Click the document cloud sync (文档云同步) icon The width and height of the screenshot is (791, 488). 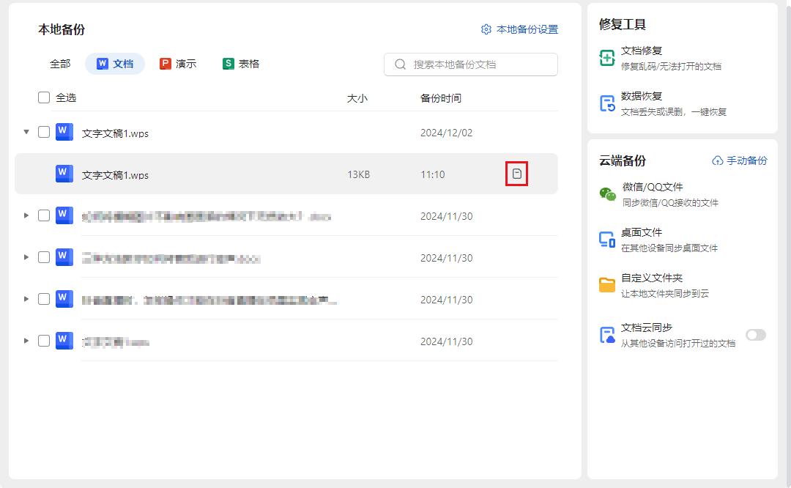pyautogui.click(x=607, y=336)
